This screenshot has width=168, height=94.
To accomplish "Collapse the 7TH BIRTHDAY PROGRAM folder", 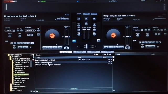I will 9,59.
